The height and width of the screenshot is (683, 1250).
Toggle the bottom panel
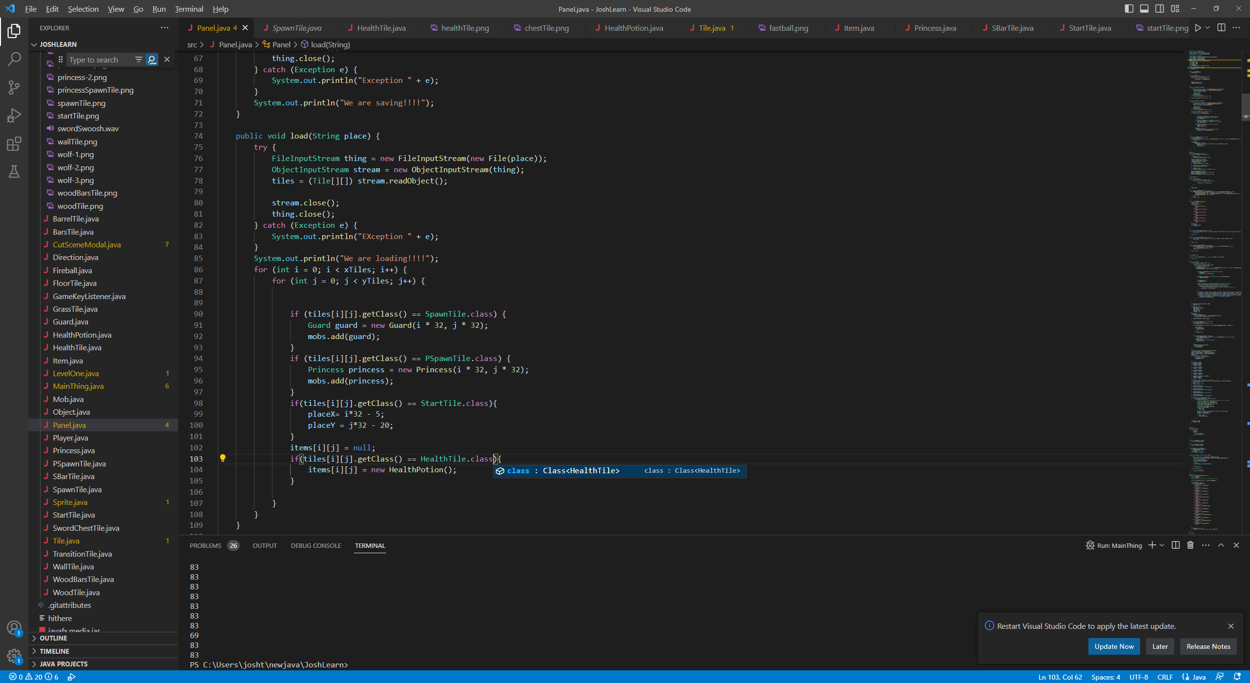click(x=1144, y=8)
